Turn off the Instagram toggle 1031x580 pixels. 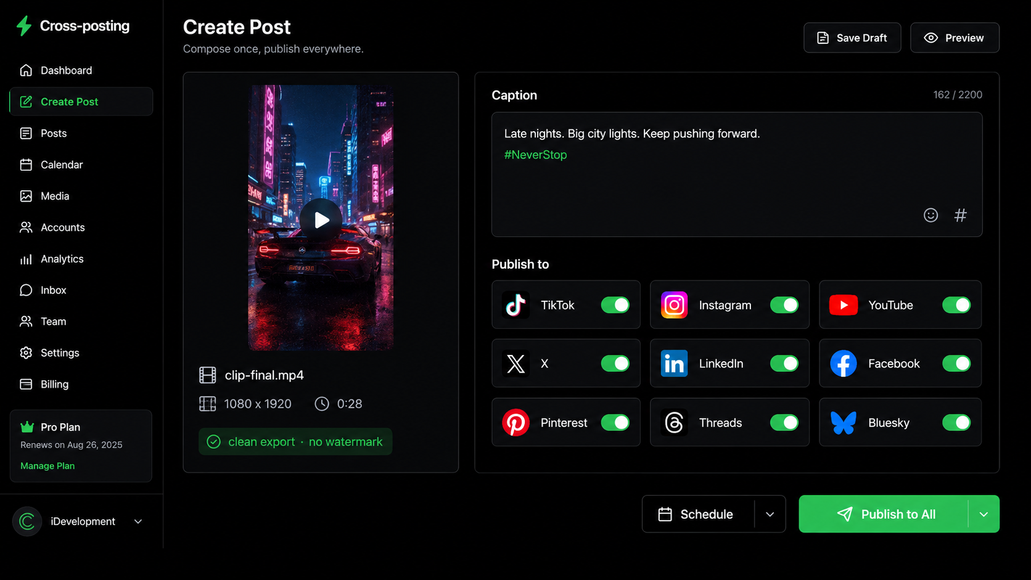[784, 304]
